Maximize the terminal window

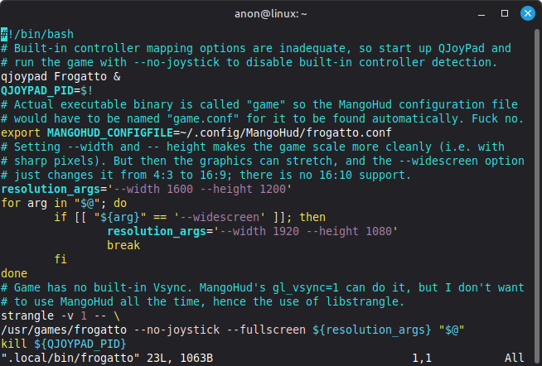[505, 13]
